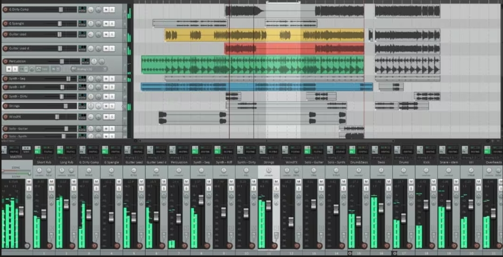
Task: Mute the Strings track in track panel
Action: coord(106,106)
